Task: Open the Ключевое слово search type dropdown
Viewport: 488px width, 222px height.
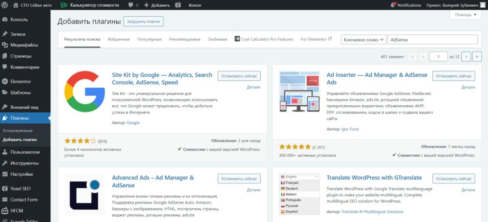Action: (364, 40)
